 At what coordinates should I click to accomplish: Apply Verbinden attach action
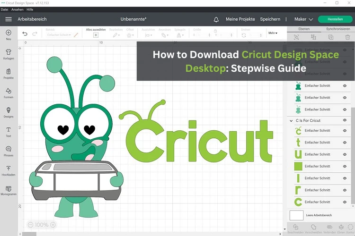[329, 228]
